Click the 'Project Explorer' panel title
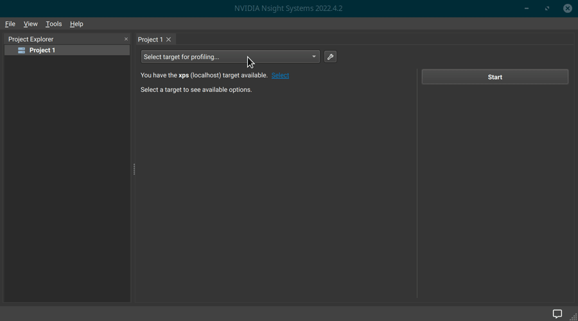Viewport: 578px width, 321px height. point(31,39)
